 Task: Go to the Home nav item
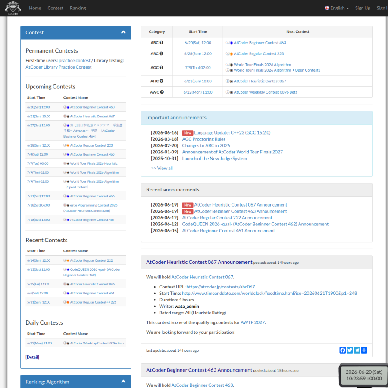35,8
